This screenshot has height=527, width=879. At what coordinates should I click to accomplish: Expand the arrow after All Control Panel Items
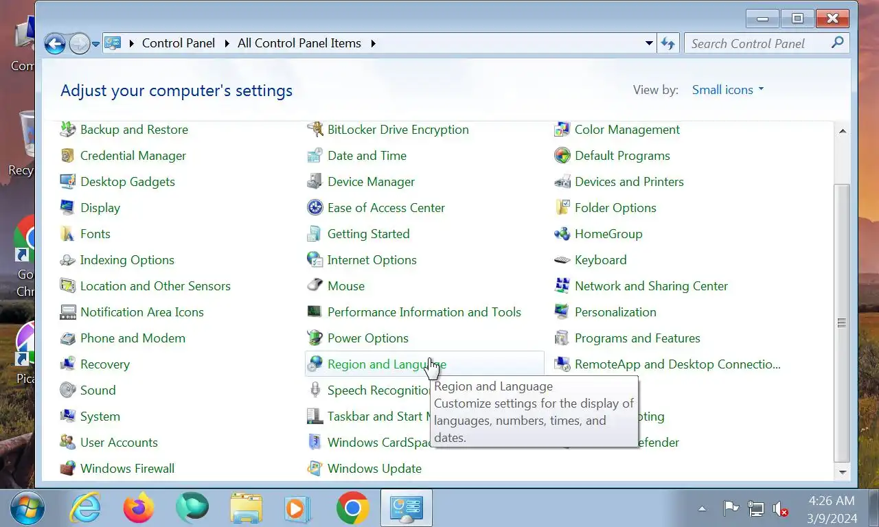pyautogui.click(x=374, y=43)
